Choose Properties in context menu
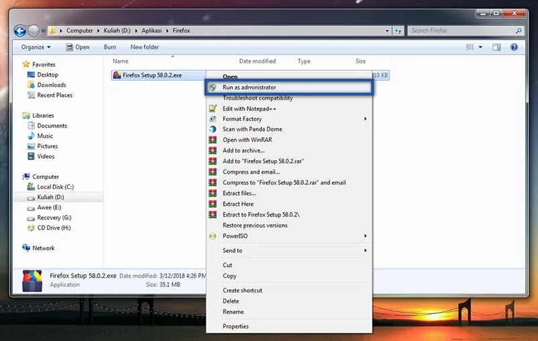Image resolution: width=538 pixels, height=341 pixels. point(289,326)
